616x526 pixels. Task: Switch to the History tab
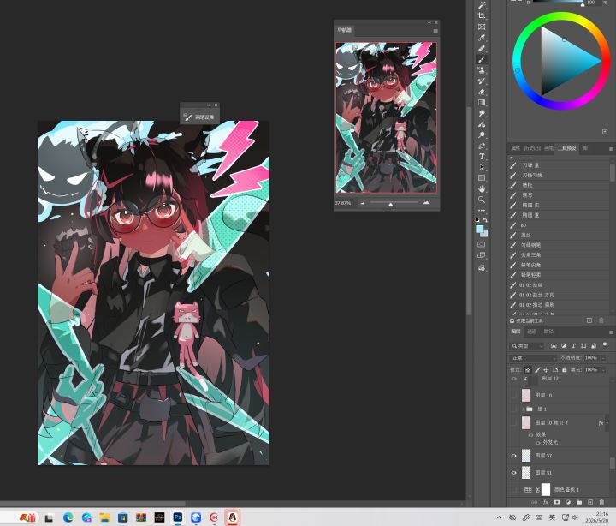pos(532,148)
